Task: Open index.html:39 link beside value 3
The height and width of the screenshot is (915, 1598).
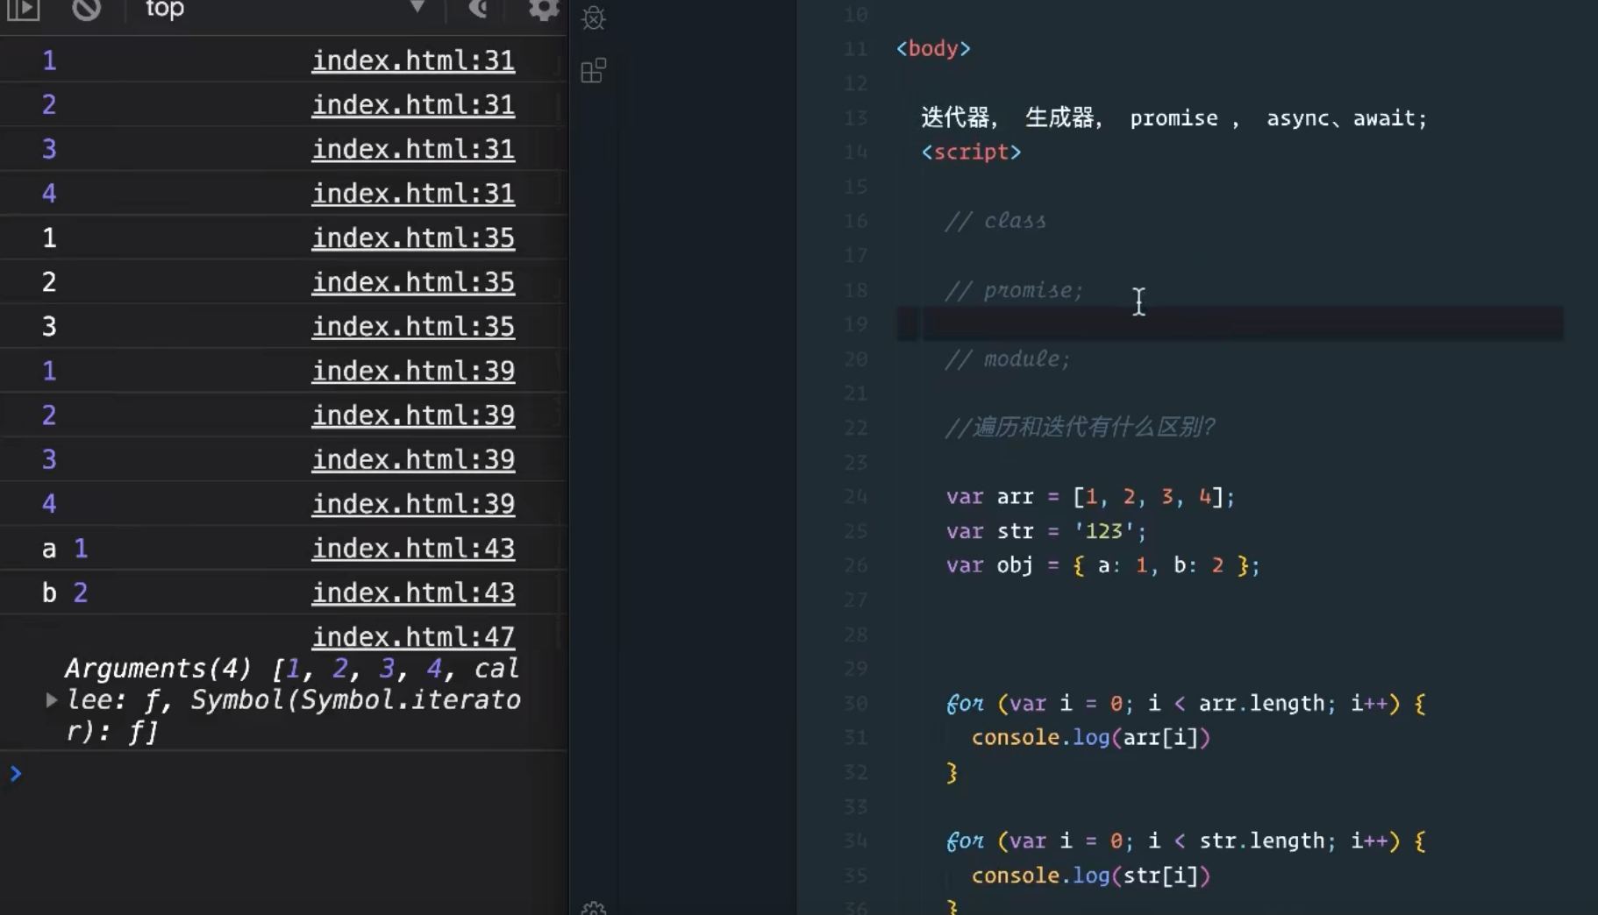Action: [413, 459]
